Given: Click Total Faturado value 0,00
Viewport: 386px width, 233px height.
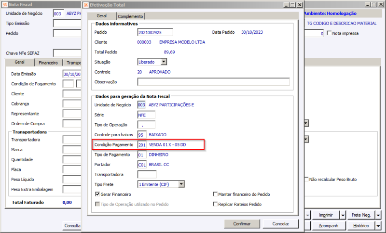Looking at the screenshot, I should click(x=67, y=203).
